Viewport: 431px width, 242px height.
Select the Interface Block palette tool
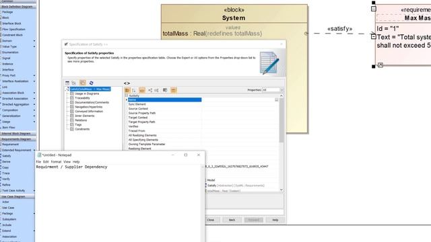[x=11, y=24]
